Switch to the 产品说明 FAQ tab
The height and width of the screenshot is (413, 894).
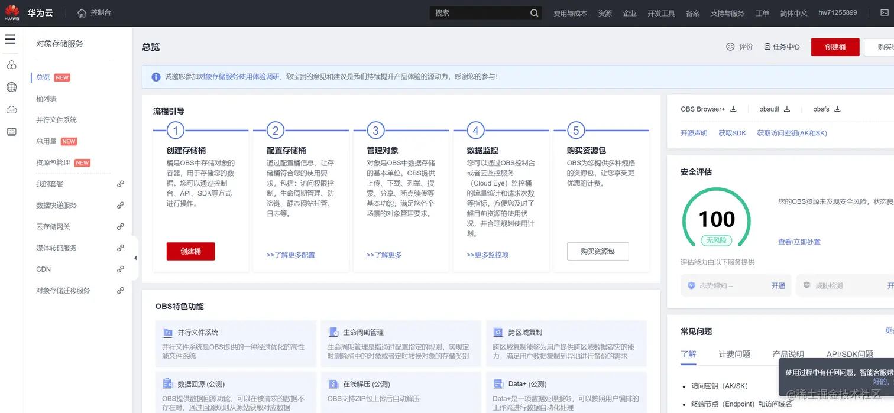(x=788, y=354)
